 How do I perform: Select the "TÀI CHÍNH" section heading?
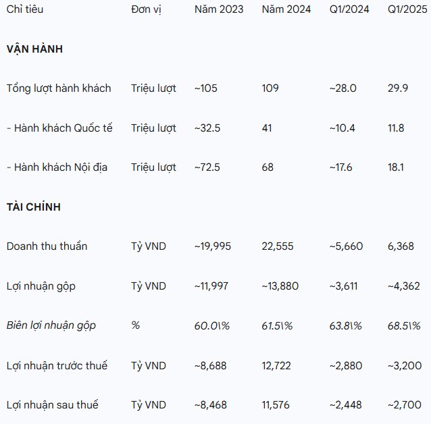tap(33, 207)
